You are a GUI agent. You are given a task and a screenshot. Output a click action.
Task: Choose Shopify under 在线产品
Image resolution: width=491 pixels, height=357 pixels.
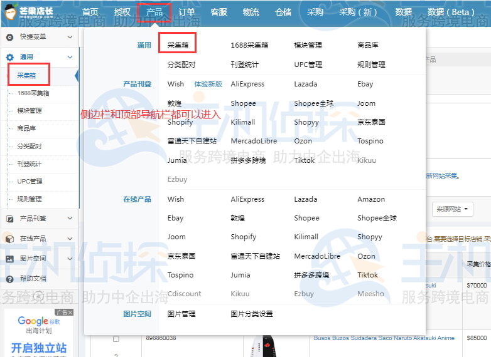(x=244, y=237)
